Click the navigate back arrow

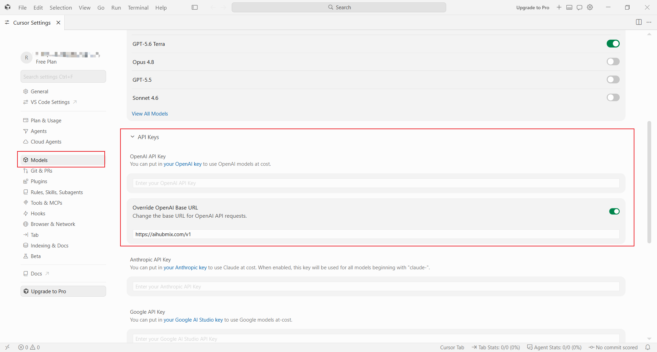click(x=213, y=8)
